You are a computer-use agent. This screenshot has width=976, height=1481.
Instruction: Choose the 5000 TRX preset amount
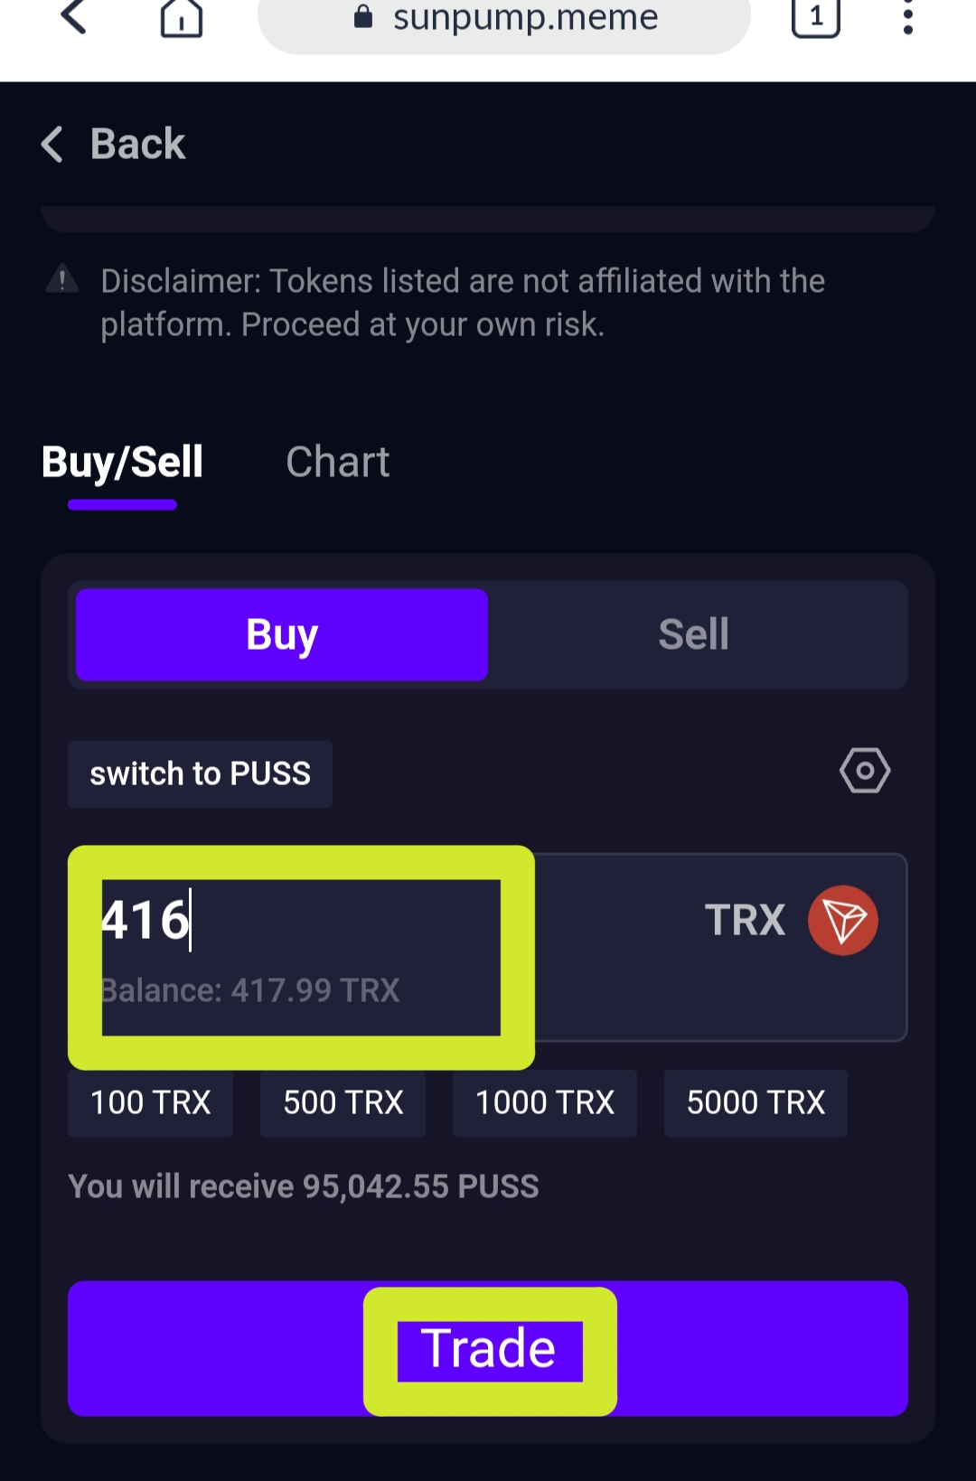[x=755, y=1102]
